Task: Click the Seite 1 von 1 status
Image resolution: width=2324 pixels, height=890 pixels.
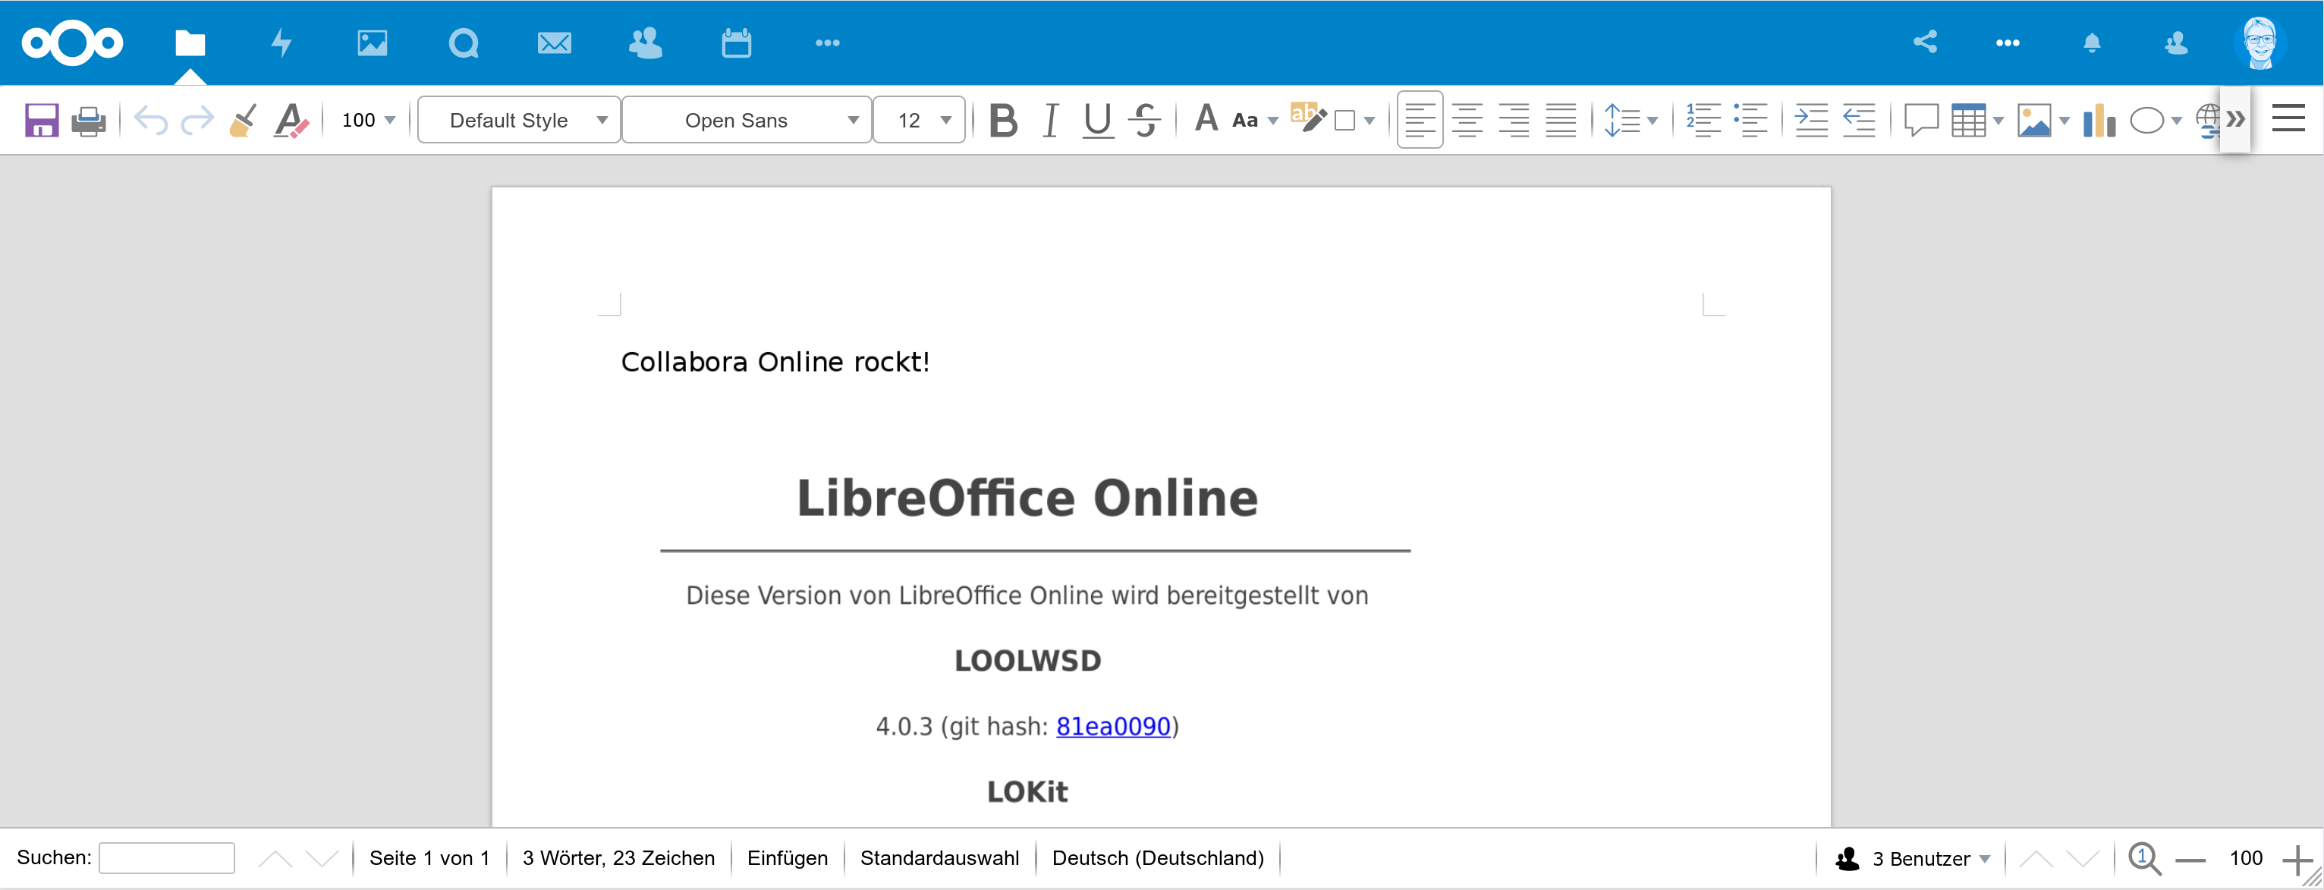Action: tap(429, 857)
